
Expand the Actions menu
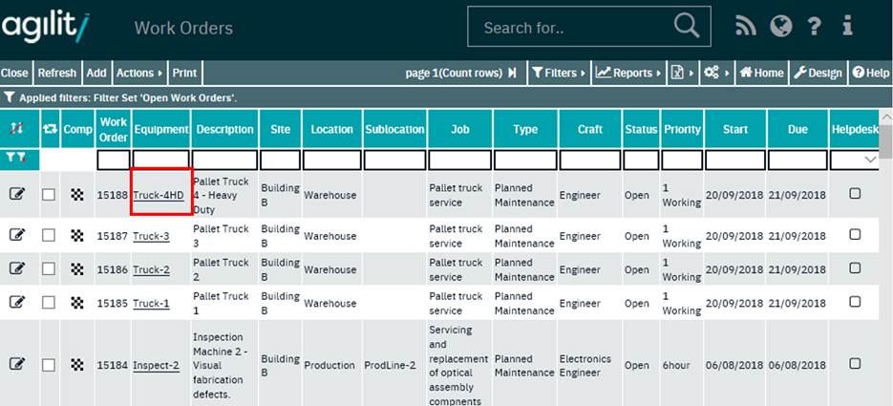[138, 73]
